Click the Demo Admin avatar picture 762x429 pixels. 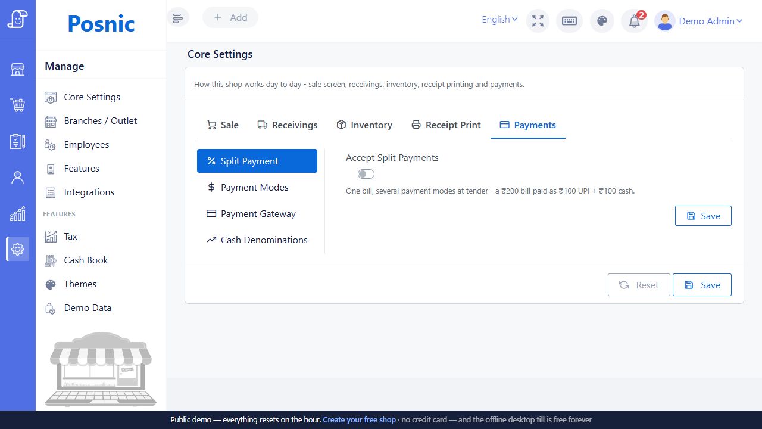[664, 21]
